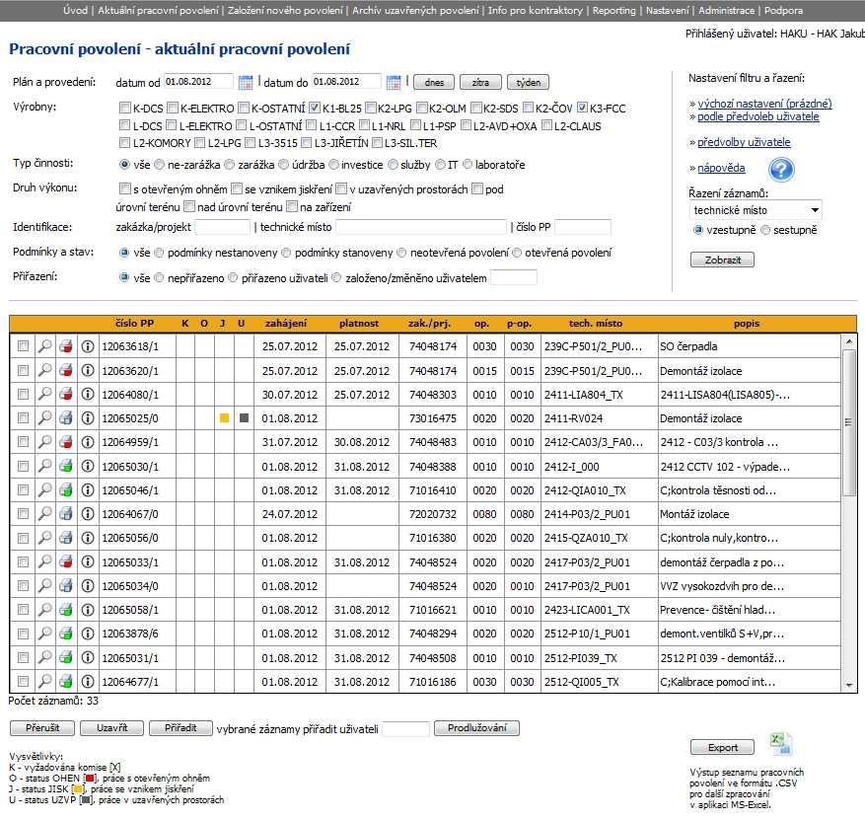865x820 pixels.
Task: Open calendar picker for datum od
Action: [x=246, y=83]
